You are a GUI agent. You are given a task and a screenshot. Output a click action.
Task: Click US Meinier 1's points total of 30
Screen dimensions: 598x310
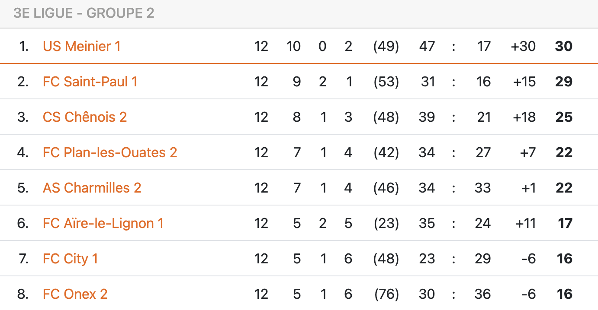(563, 46)
